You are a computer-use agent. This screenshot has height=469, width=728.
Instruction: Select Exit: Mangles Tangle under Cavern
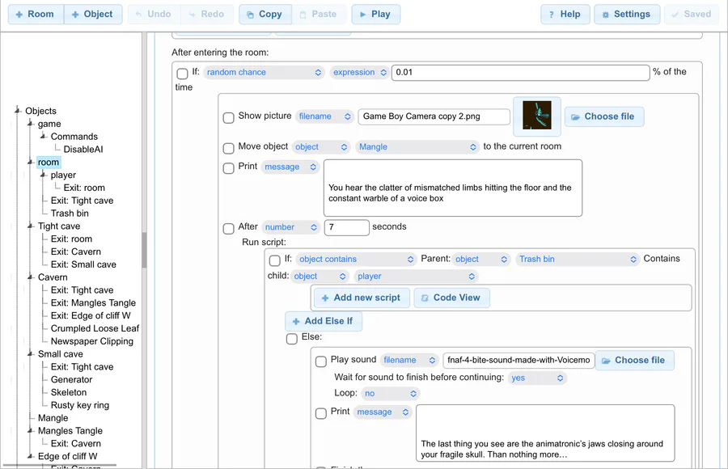click(x=93, y=302)
